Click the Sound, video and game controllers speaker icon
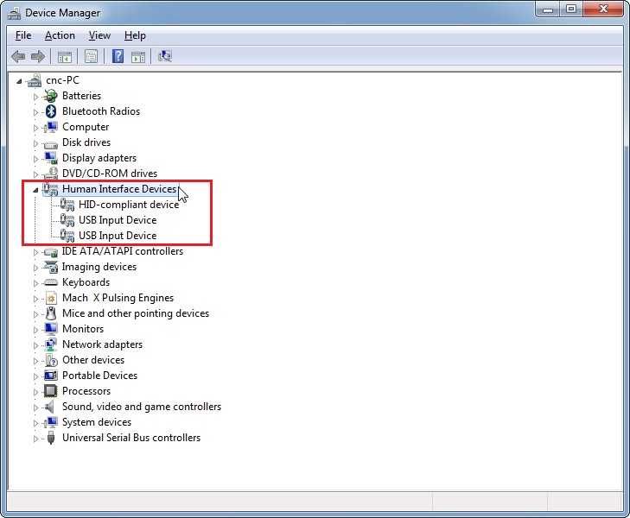This screenshot has height=518, width=630. [50, 407]
